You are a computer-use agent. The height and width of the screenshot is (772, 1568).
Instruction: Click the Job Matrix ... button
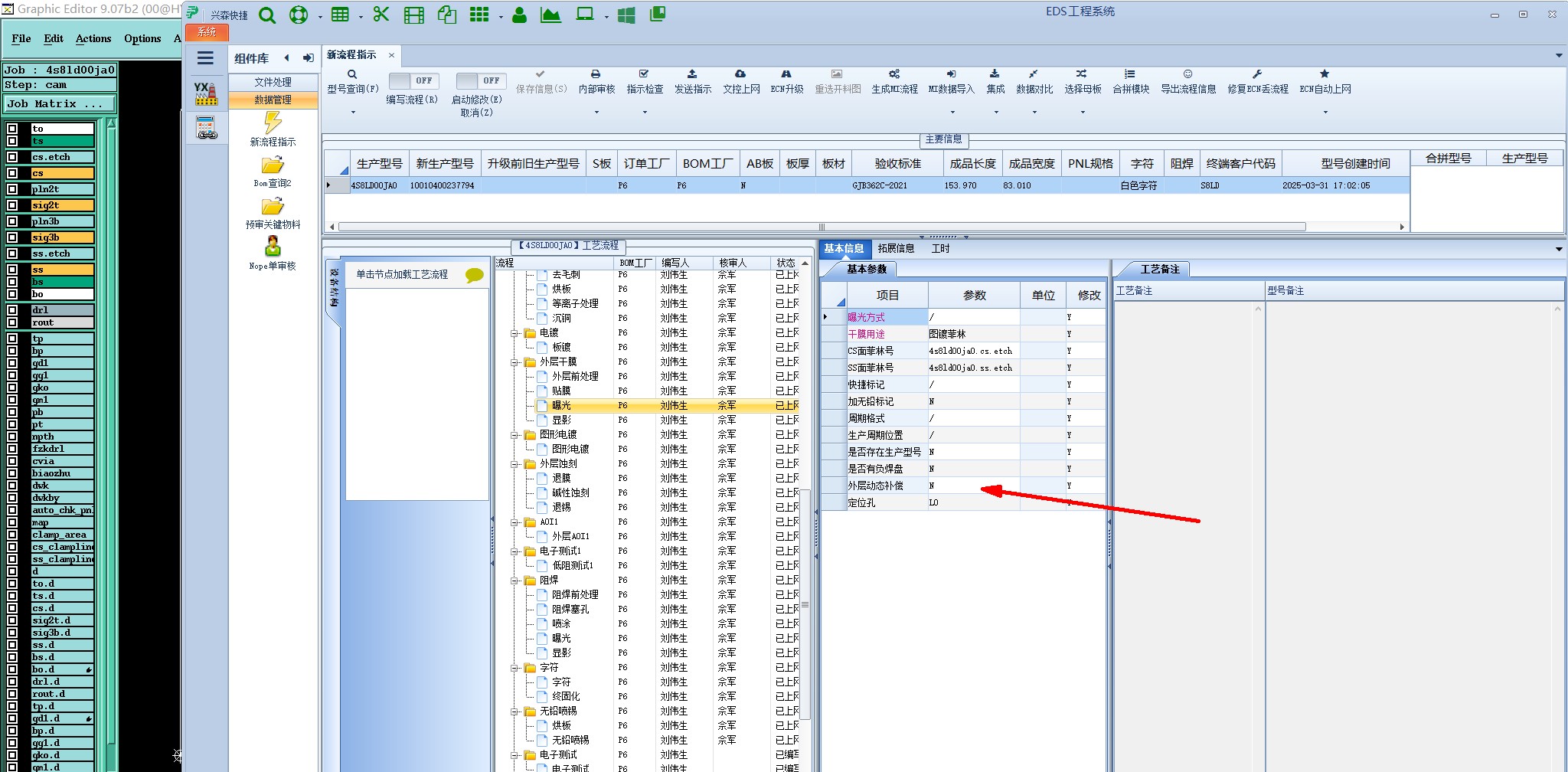pyautogui.click(x=60, y=104)
